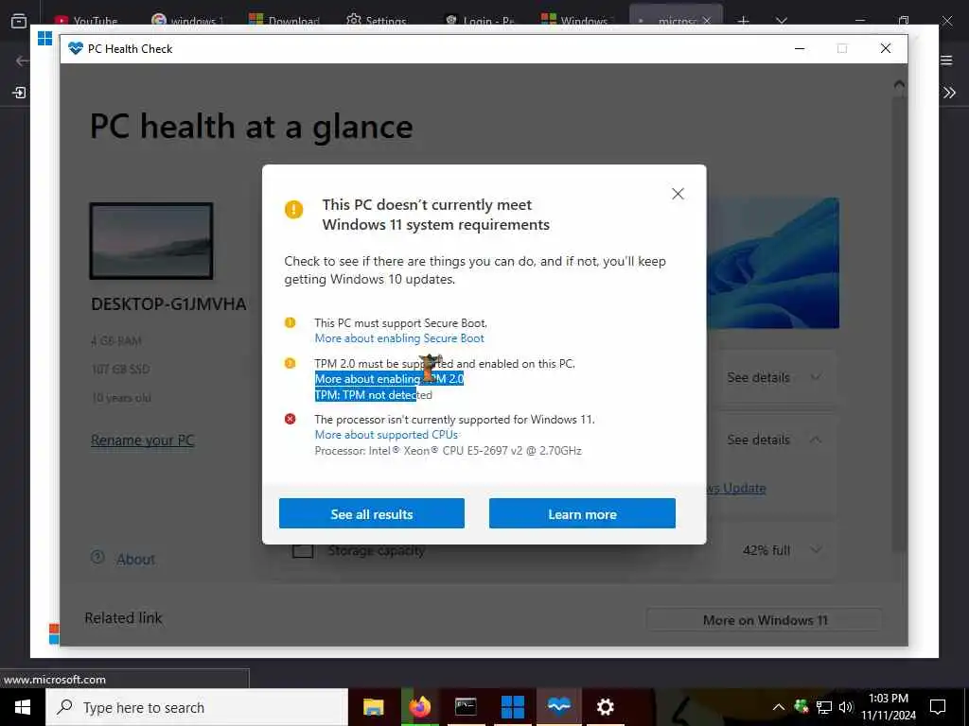The image size is (969, 726).
Task: Click the Windows logo behind PC Health Check
Action: [x=45, y=38]
